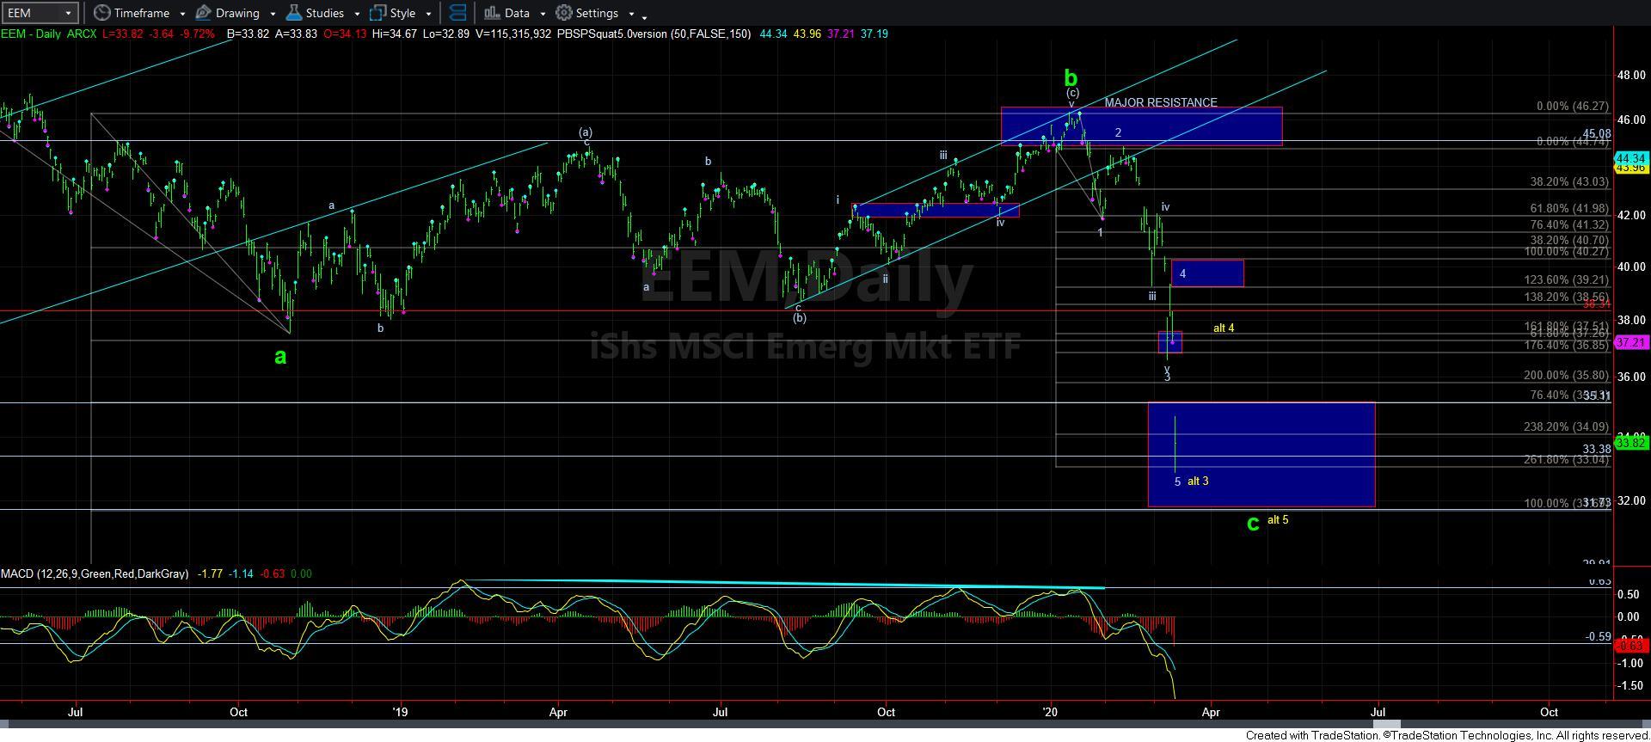Click the yellow 'alt 5' annotation
The width and height of the screenshot is (1651, 742).
1278,519
